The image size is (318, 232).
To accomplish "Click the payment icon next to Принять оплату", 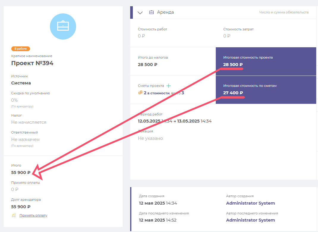I will (14, 215).
